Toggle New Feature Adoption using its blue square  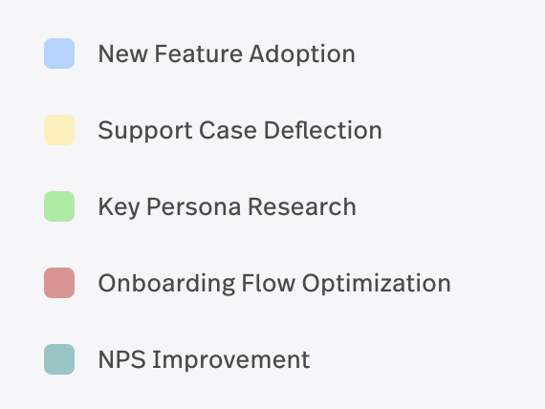(x=59, y=54)
